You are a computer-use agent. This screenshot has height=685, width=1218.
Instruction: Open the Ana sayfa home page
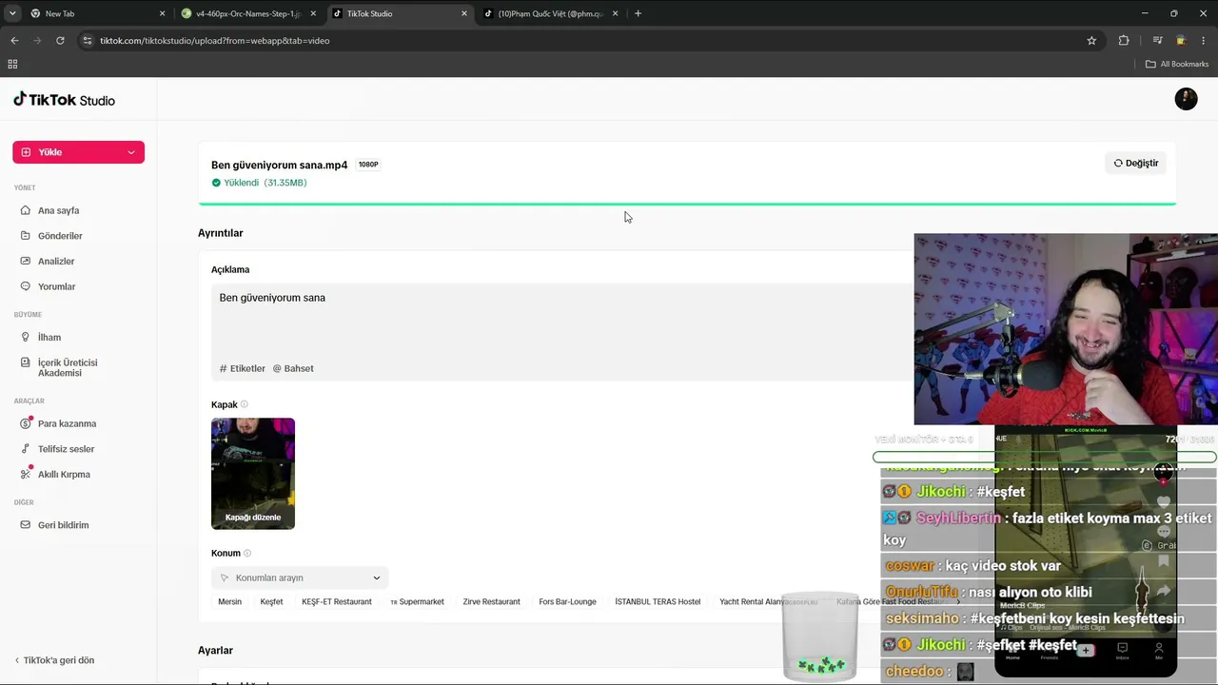58,210
